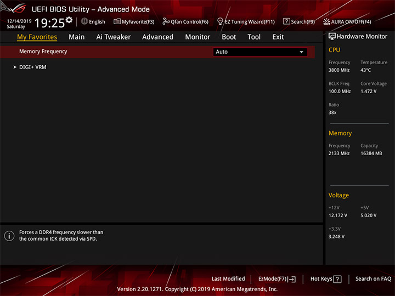Select the Monitor tab
Screen dimensions: 395x296
pos(198,37)
